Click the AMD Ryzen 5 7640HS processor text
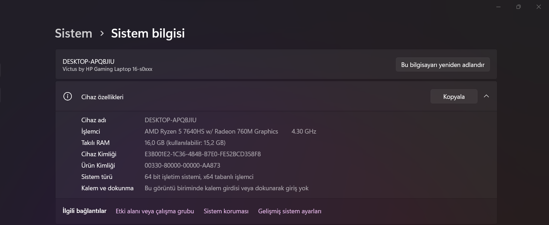The height and width of the screenshot is (225, 549). pyautogui.click(x=211, y=131)
